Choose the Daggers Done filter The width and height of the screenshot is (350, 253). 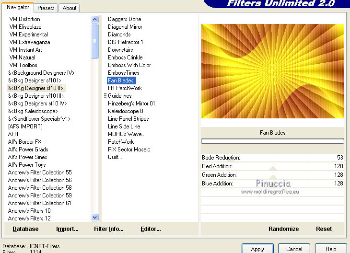[x=124, y=19]
